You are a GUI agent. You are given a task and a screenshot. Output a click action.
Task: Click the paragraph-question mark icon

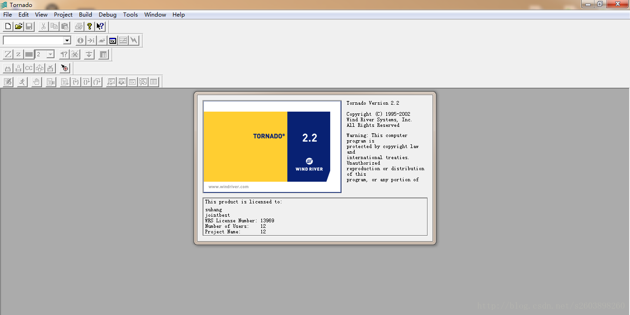64,54
